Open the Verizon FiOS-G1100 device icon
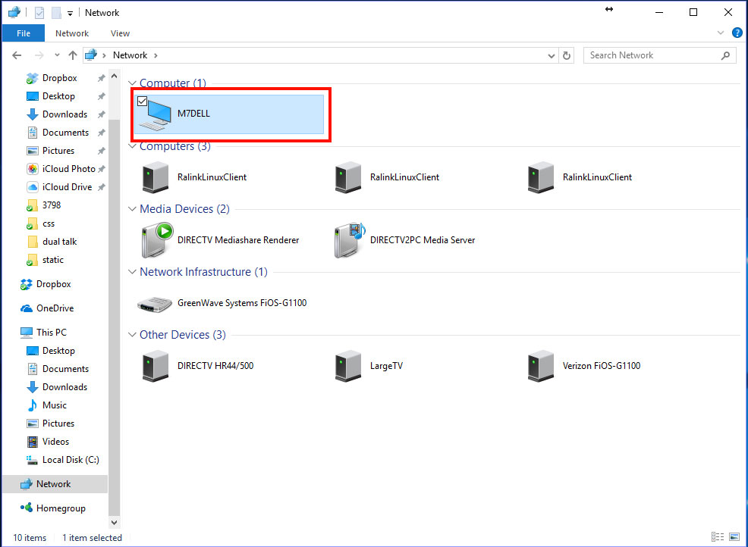Viewport: 748px width, 547px height. 541,366
